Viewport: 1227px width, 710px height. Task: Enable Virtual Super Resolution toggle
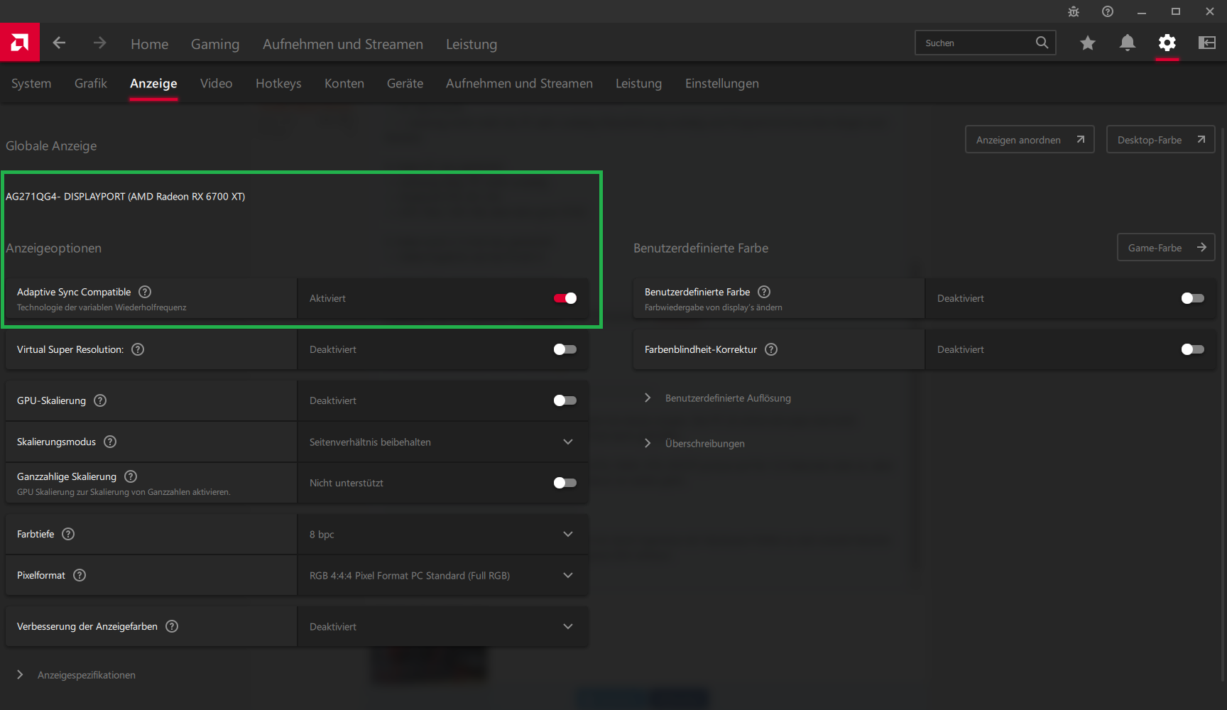pyautogui.click(x=565, y=349)
